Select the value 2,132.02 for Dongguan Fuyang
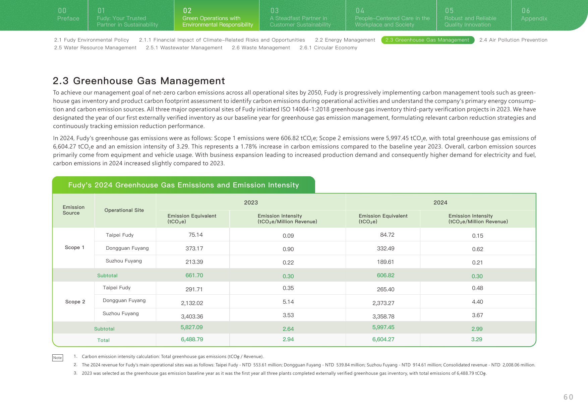The height and width of the screenshot is (416, 588). click(192, 303)
